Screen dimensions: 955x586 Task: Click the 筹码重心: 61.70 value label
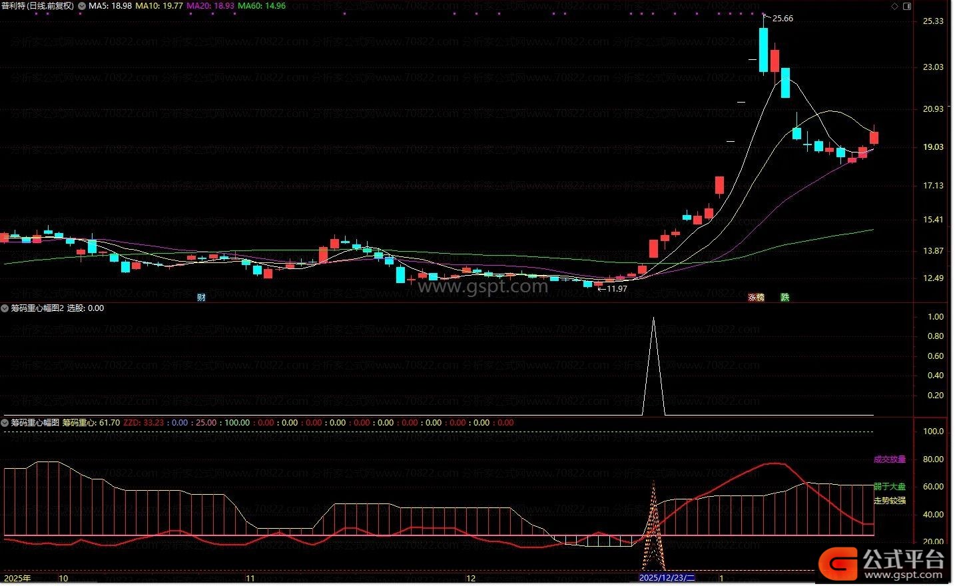(x=91, y=423)
